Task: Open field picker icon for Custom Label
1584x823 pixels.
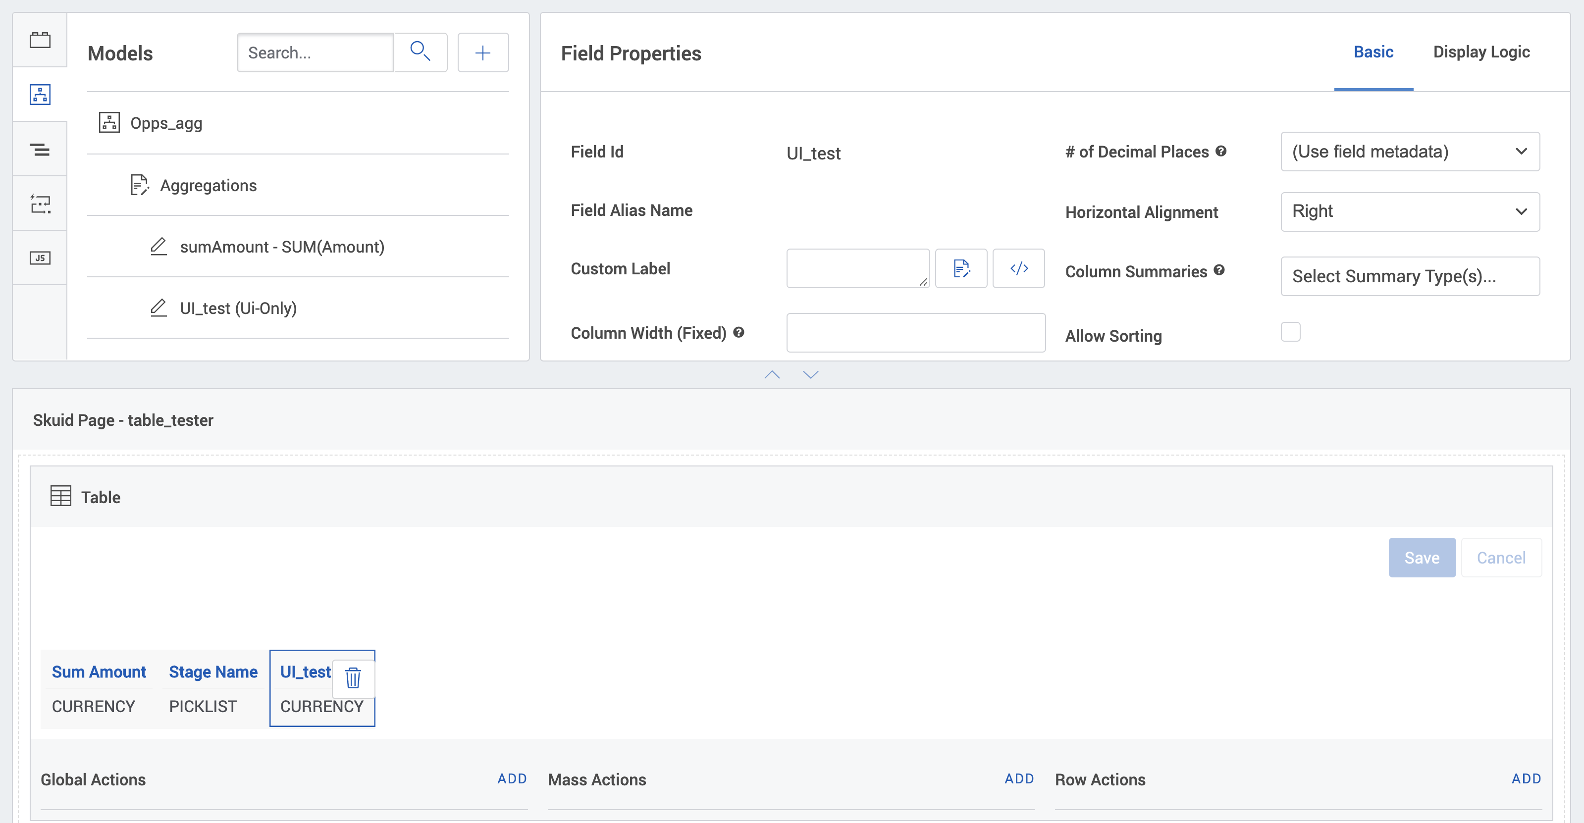Action: click(961, 268)
